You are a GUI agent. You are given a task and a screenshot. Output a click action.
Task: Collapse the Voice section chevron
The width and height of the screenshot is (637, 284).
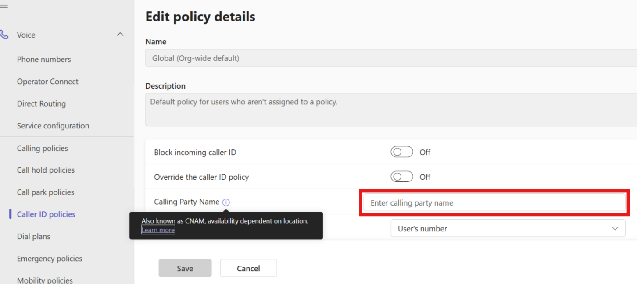tap(120, 35)
